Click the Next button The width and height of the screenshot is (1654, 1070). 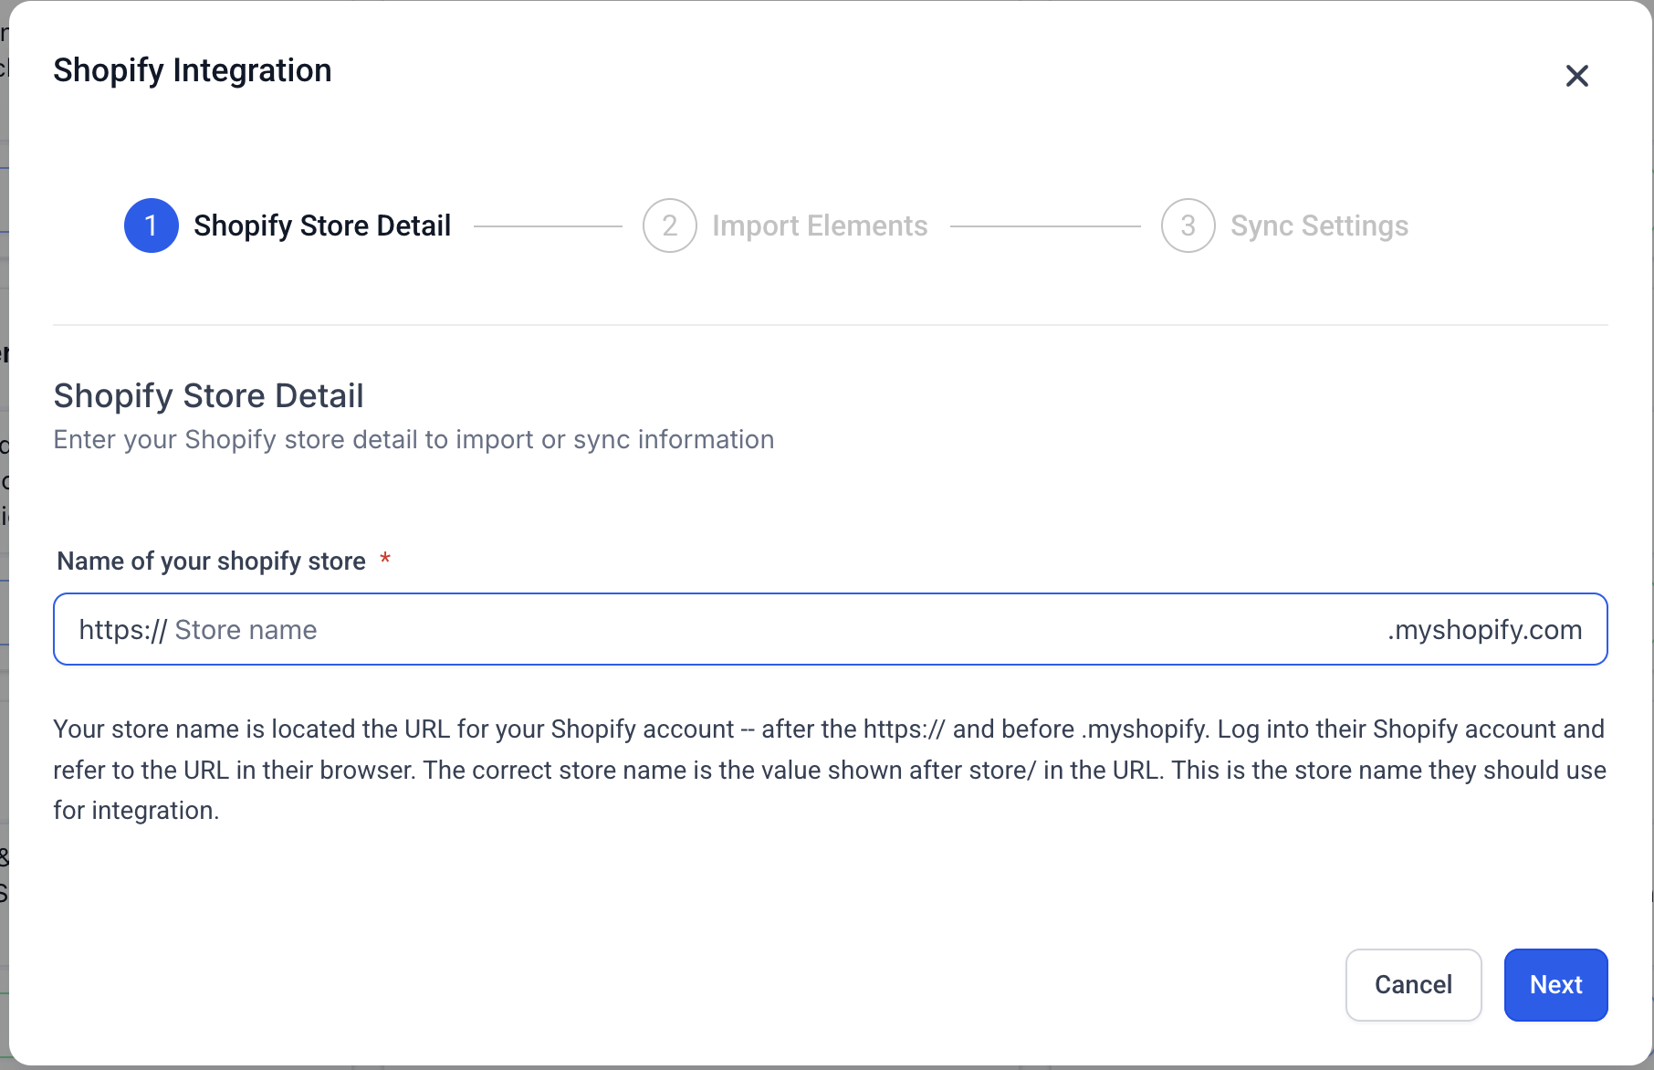(x=1555, y=984)
